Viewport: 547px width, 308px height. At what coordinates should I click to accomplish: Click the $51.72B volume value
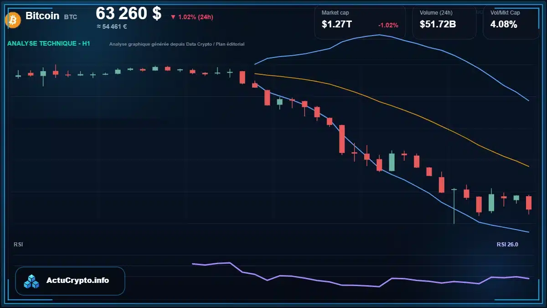[438, 25]
